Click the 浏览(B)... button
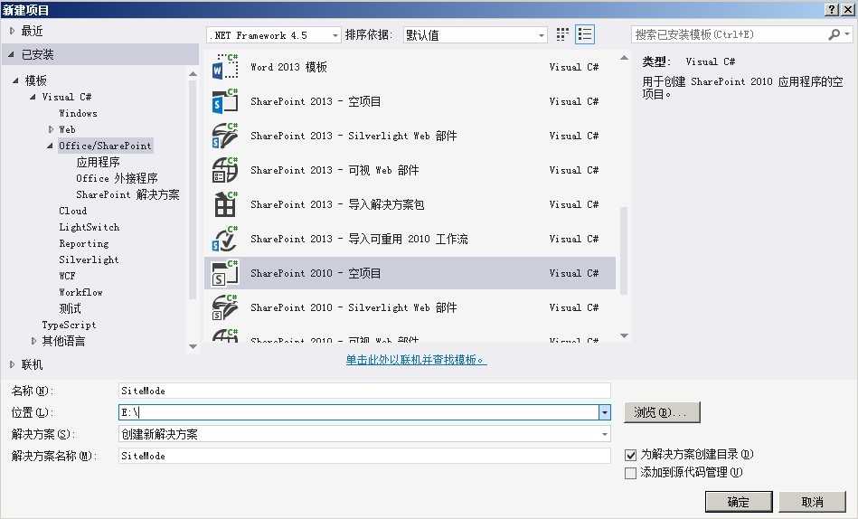The image size is (858, 519). coord(662,412)
